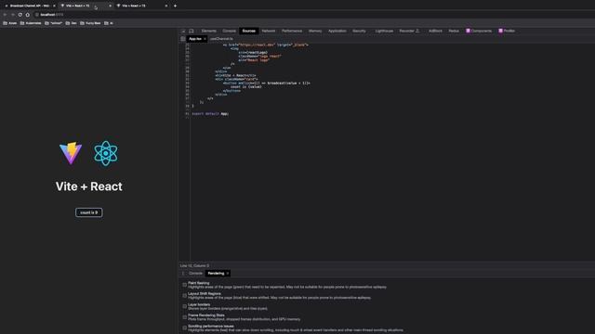
Task: Open the React Profiler panel
Action: pos(507,31)
